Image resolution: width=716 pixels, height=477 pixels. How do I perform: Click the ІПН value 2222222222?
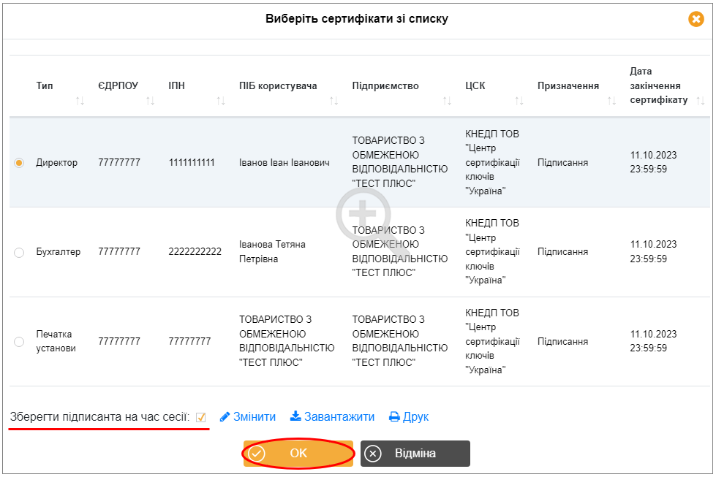point(195,252)
